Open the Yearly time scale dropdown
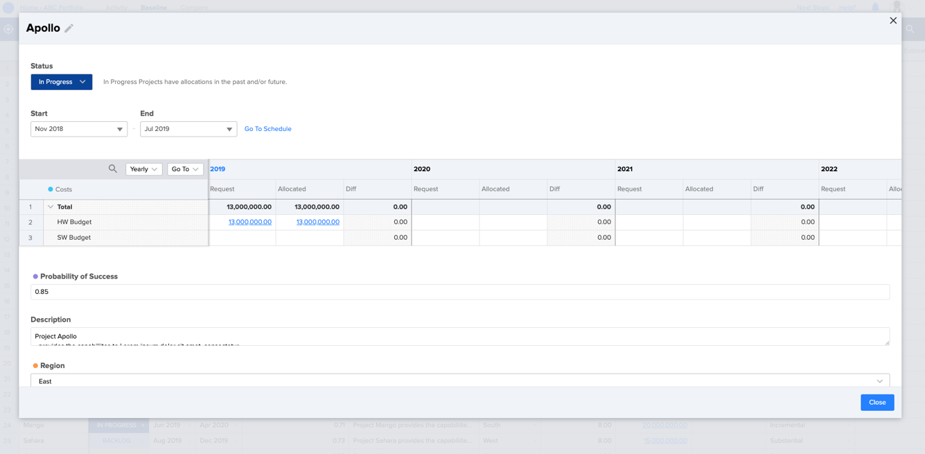 click(144, 169)
